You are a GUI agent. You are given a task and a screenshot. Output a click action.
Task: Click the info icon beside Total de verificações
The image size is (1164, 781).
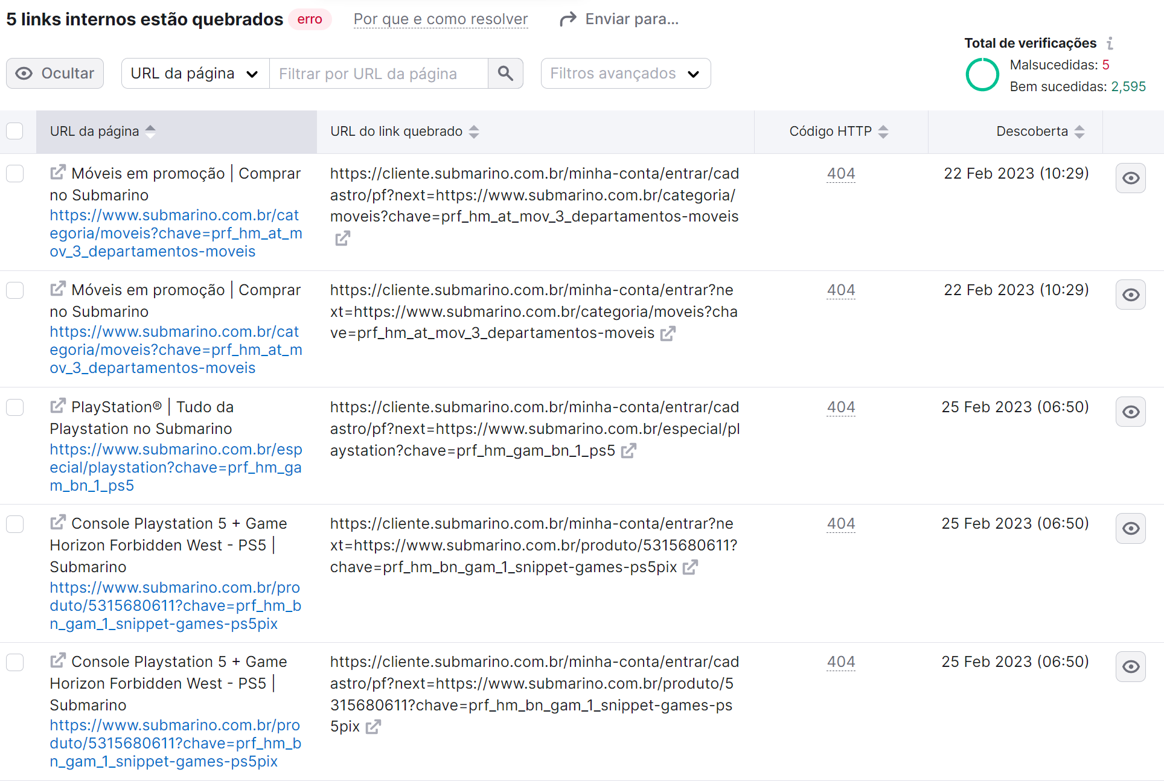click(x=1110, y=43)
